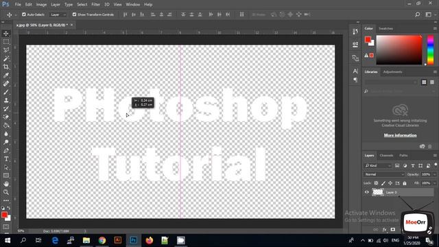Open the layer filter Kind dropdown
Screen dimensions: 439x247
pyautogui.click(x=378, y=166)
